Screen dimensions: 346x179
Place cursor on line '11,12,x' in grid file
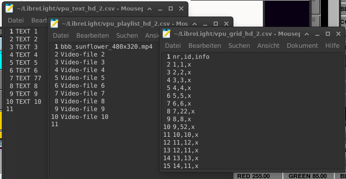coord(186,143)
